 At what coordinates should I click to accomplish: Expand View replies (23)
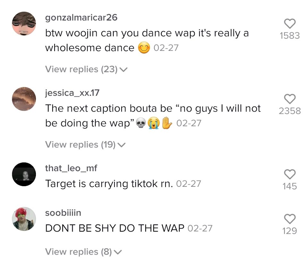coord(86,69)
